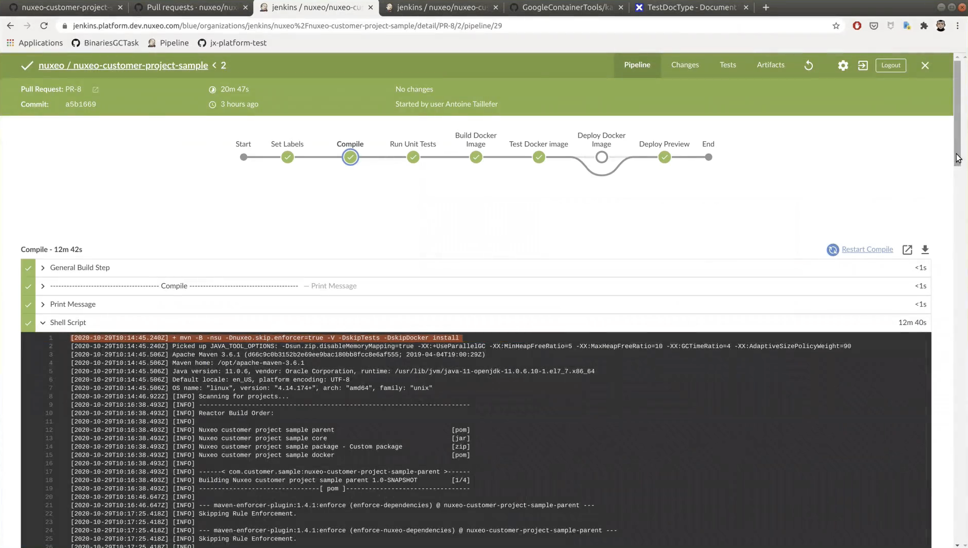
Task: Select the Build Docker Image stage node
Action: pos(476,157)
